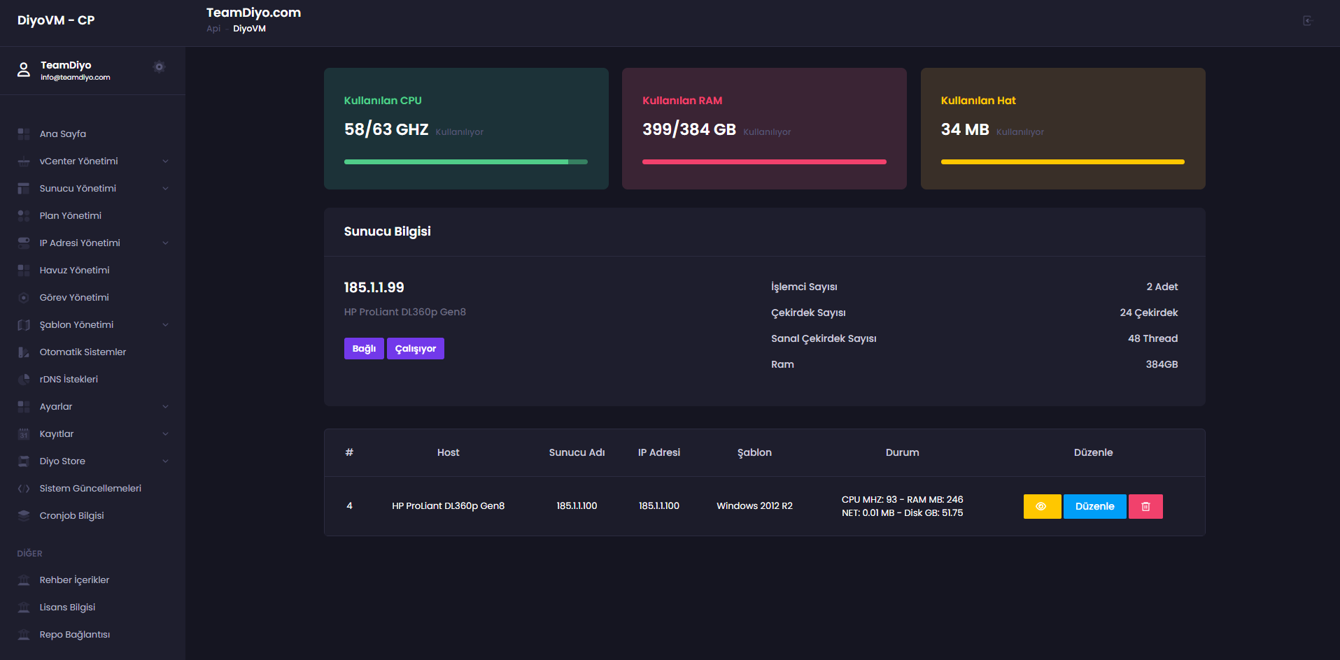The image size is (1340, 660).
Task: Click the Bağlı status badge
Action: coord(364,348)
